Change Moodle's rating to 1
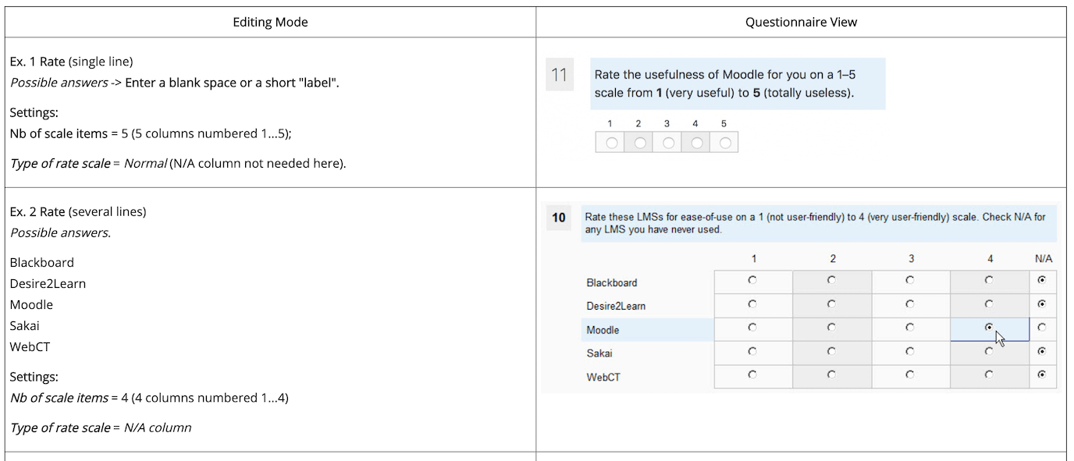This screenshot has width=1074, height=461. coord(752,328)
